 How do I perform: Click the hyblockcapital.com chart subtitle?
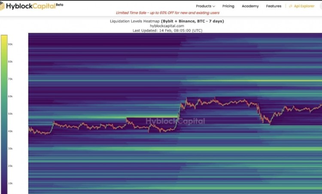[167, 26]
